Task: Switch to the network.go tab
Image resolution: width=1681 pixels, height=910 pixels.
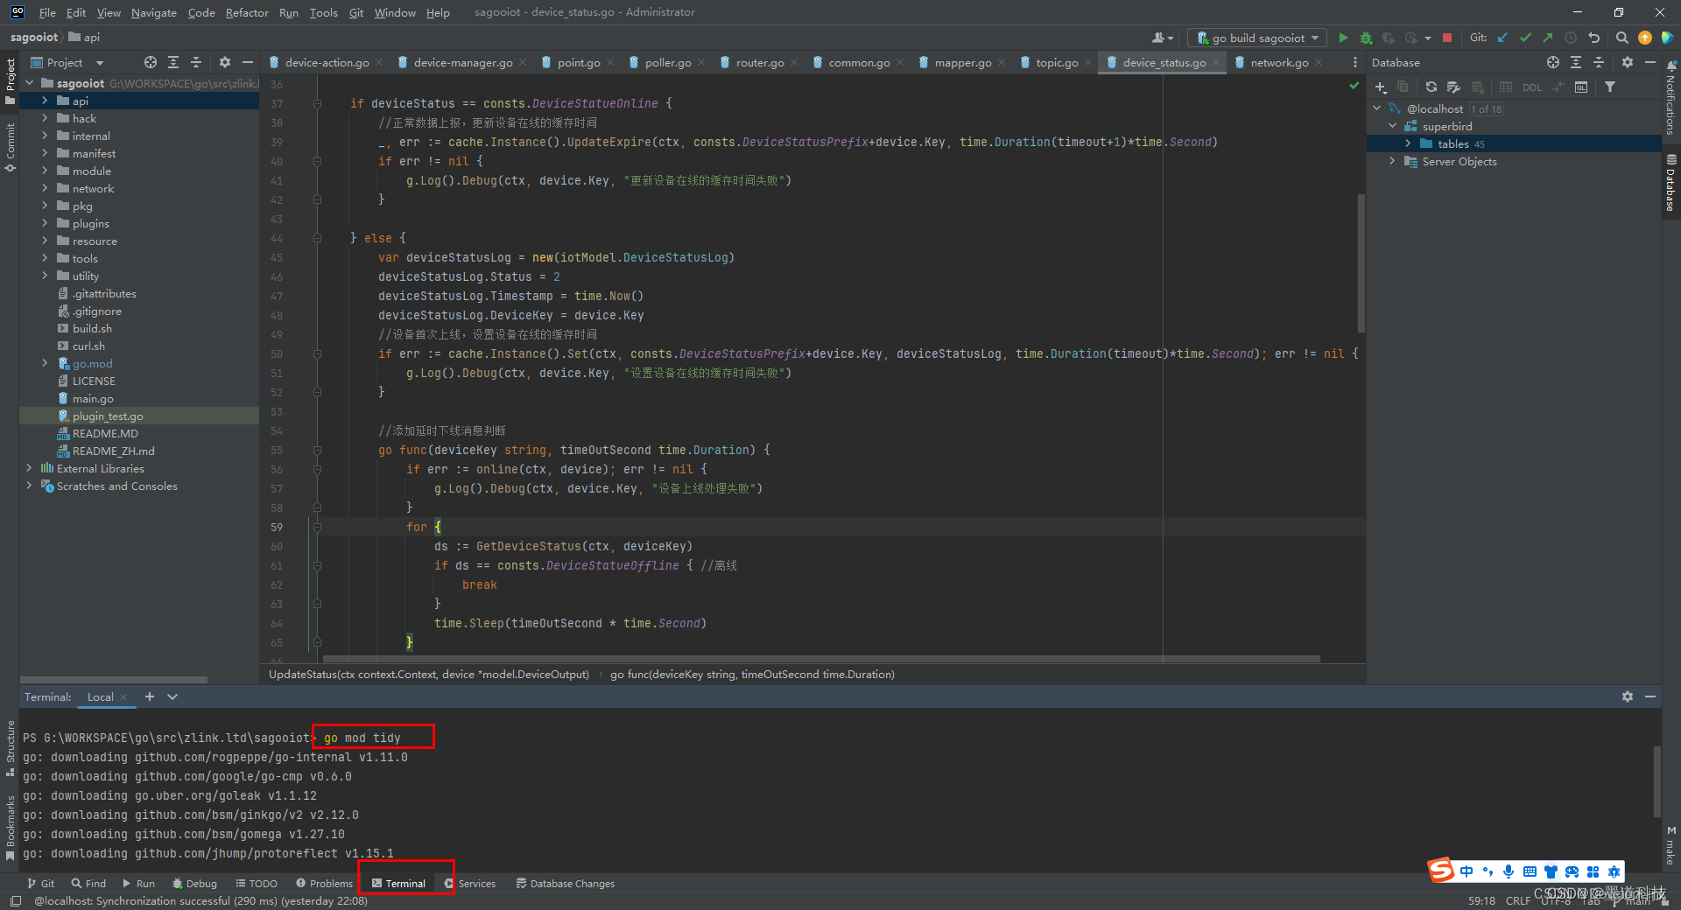Action: tap(1279, 62)
